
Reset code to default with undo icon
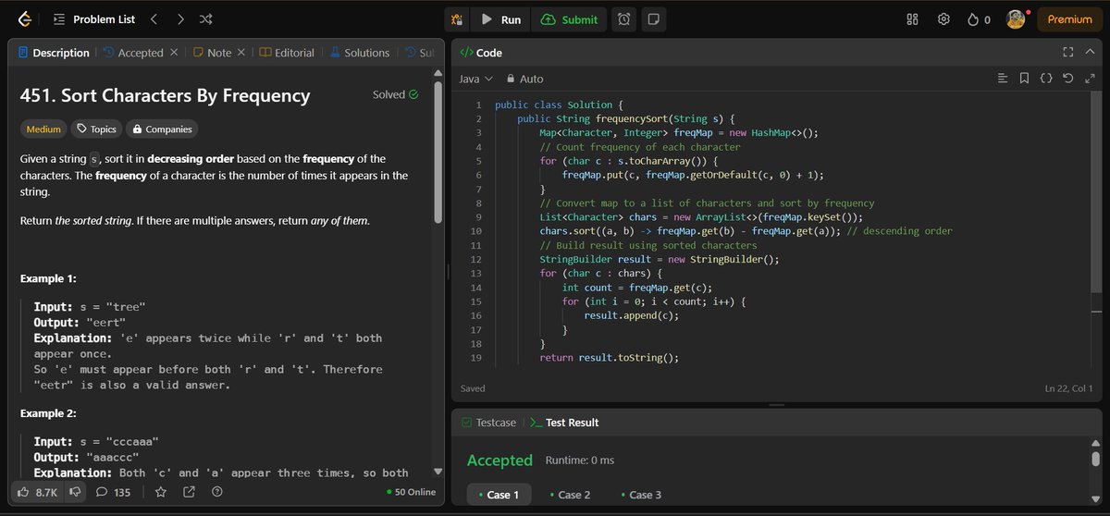1068,79
